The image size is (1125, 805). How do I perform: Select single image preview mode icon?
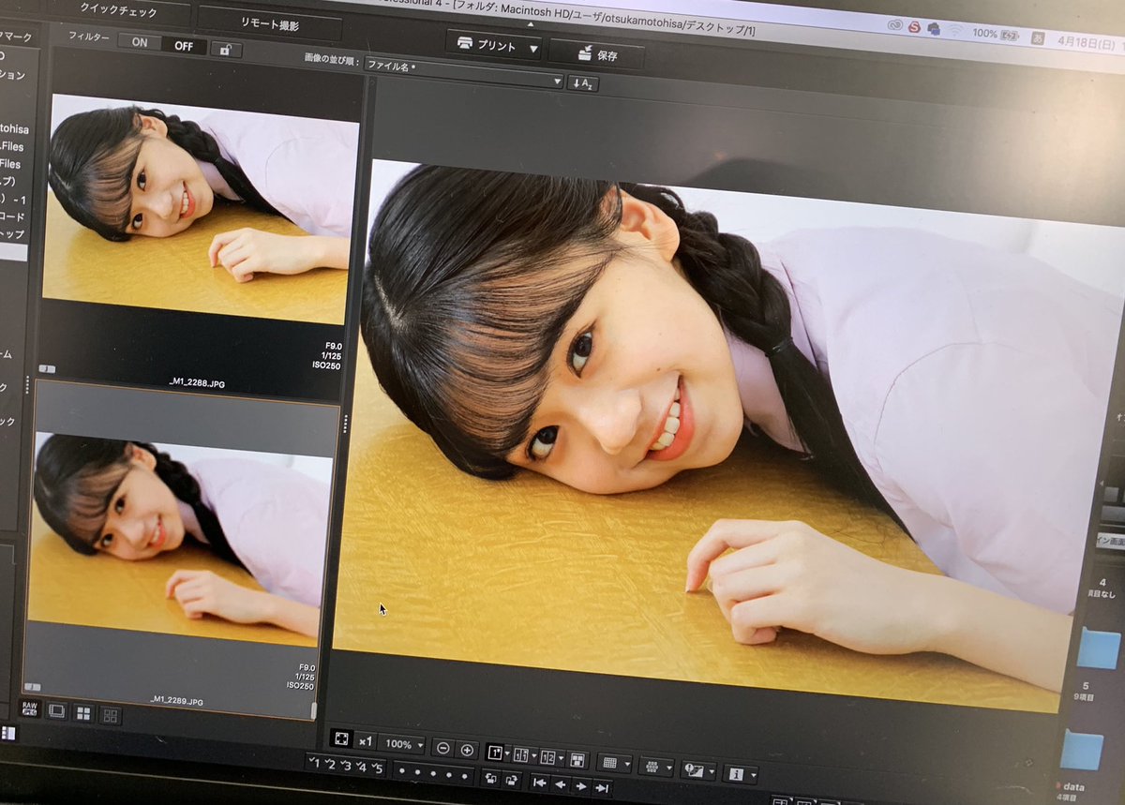(x=493, y=753)
